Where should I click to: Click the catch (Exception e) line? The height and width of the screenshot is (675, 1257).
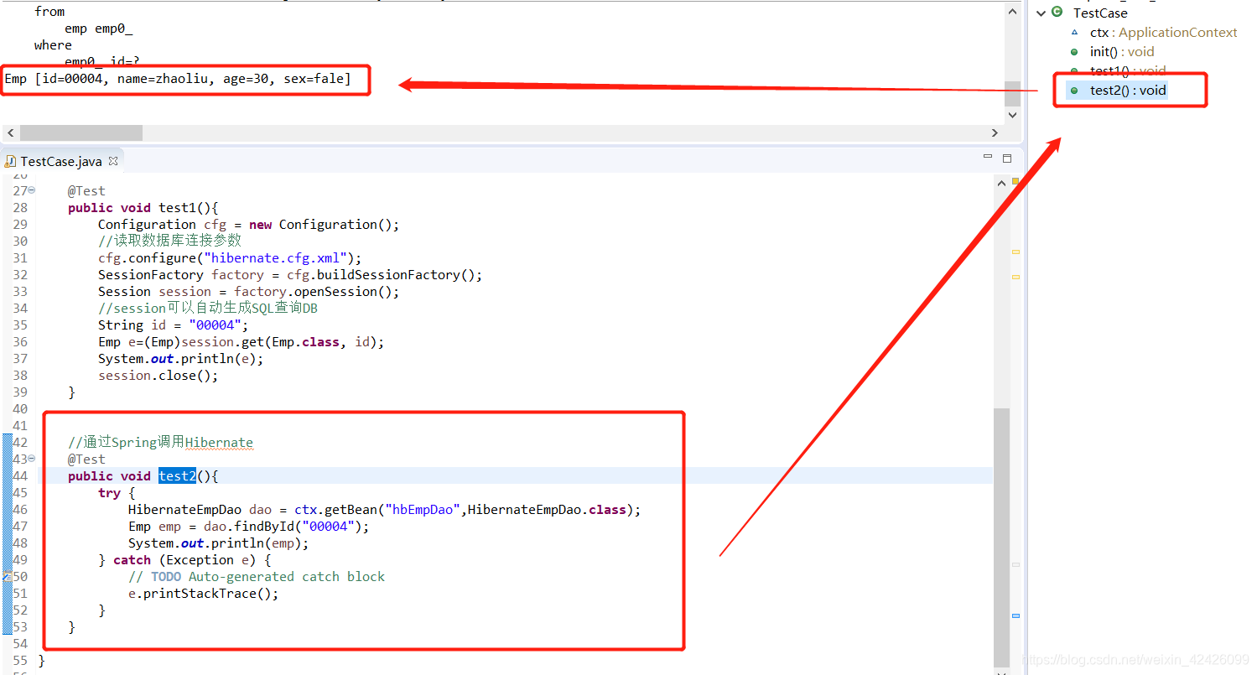(x=184, y=560)
